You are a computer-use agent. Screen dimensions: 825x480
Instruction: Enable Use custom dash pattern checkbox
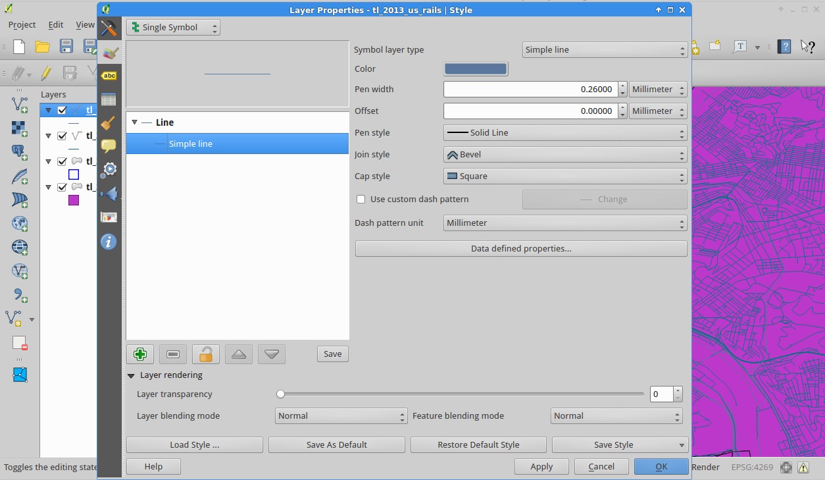361,200
